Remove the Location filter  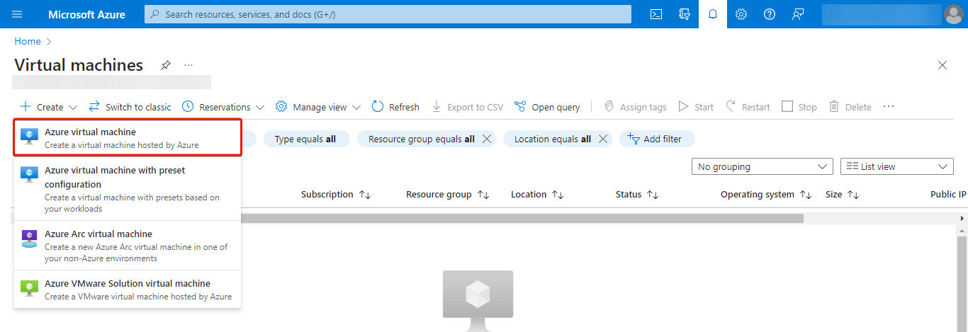tap(603, 139)
